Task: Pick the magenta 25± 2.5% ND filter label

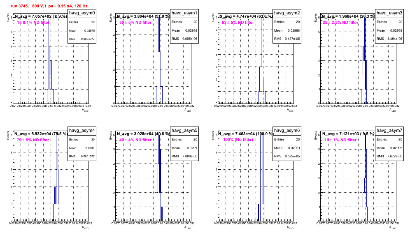Action: coord(340,23)
